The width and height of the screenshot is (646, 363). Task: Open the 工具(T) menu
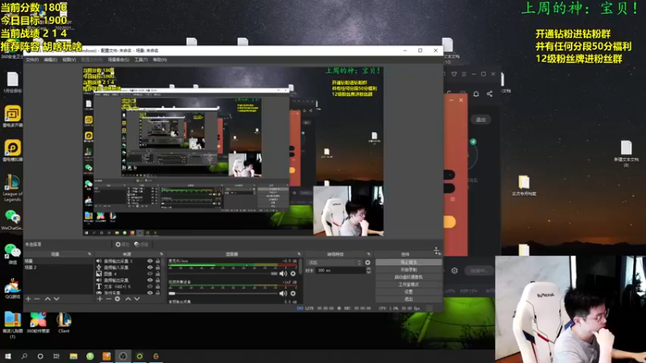pos(141,60)
